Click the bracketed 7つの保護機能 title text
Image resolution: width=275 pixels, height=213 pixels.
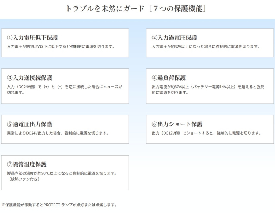coord(177,8)
